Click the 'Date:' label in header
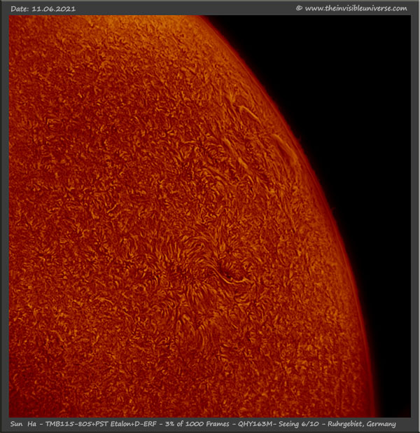Viewport: 420px width, 433px height. coord(21,9)
